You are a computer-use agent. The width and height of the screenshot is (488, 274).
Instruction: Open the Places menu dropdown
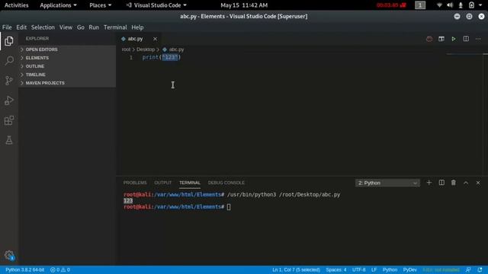[100, 5]
